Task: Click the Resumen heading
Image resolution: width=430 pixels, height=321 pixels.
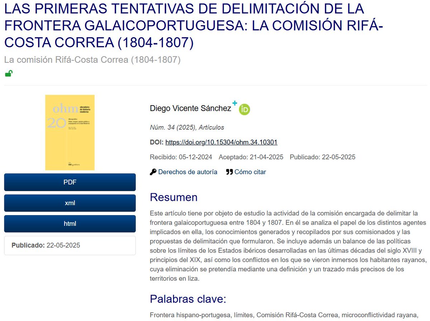Action: tap(173, 198)
